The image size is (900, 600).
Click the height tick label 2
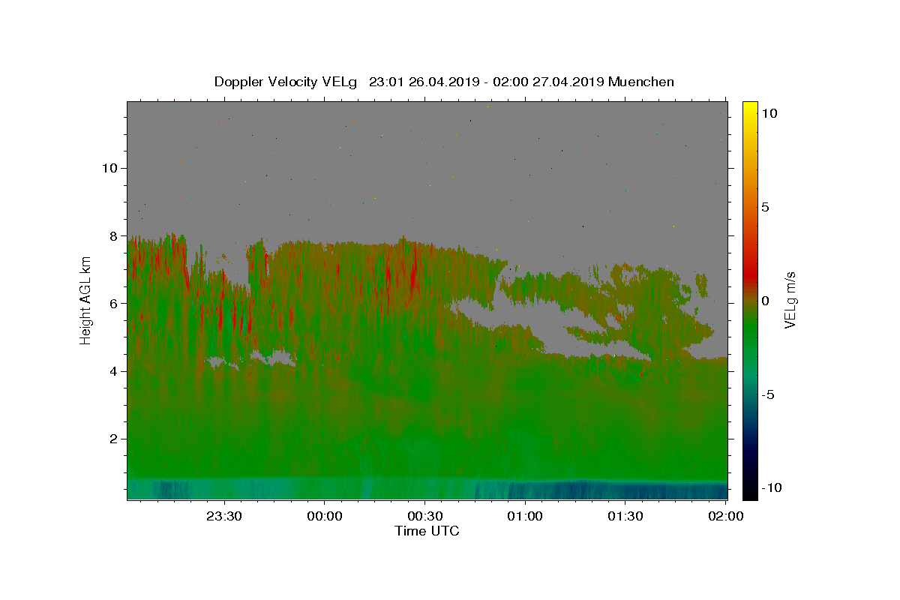click(114, 439)
